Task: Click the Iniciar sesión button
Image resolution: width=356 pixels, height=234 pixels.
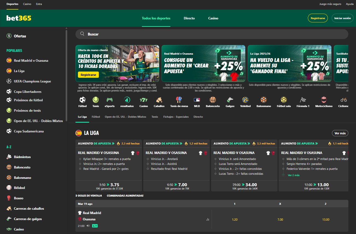Action: (x=342, y=18)
